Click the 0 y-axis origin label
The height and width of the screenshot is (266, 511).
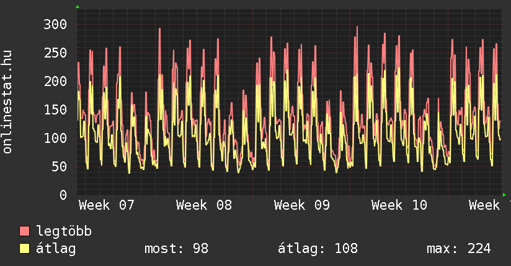tap(63, 195)
